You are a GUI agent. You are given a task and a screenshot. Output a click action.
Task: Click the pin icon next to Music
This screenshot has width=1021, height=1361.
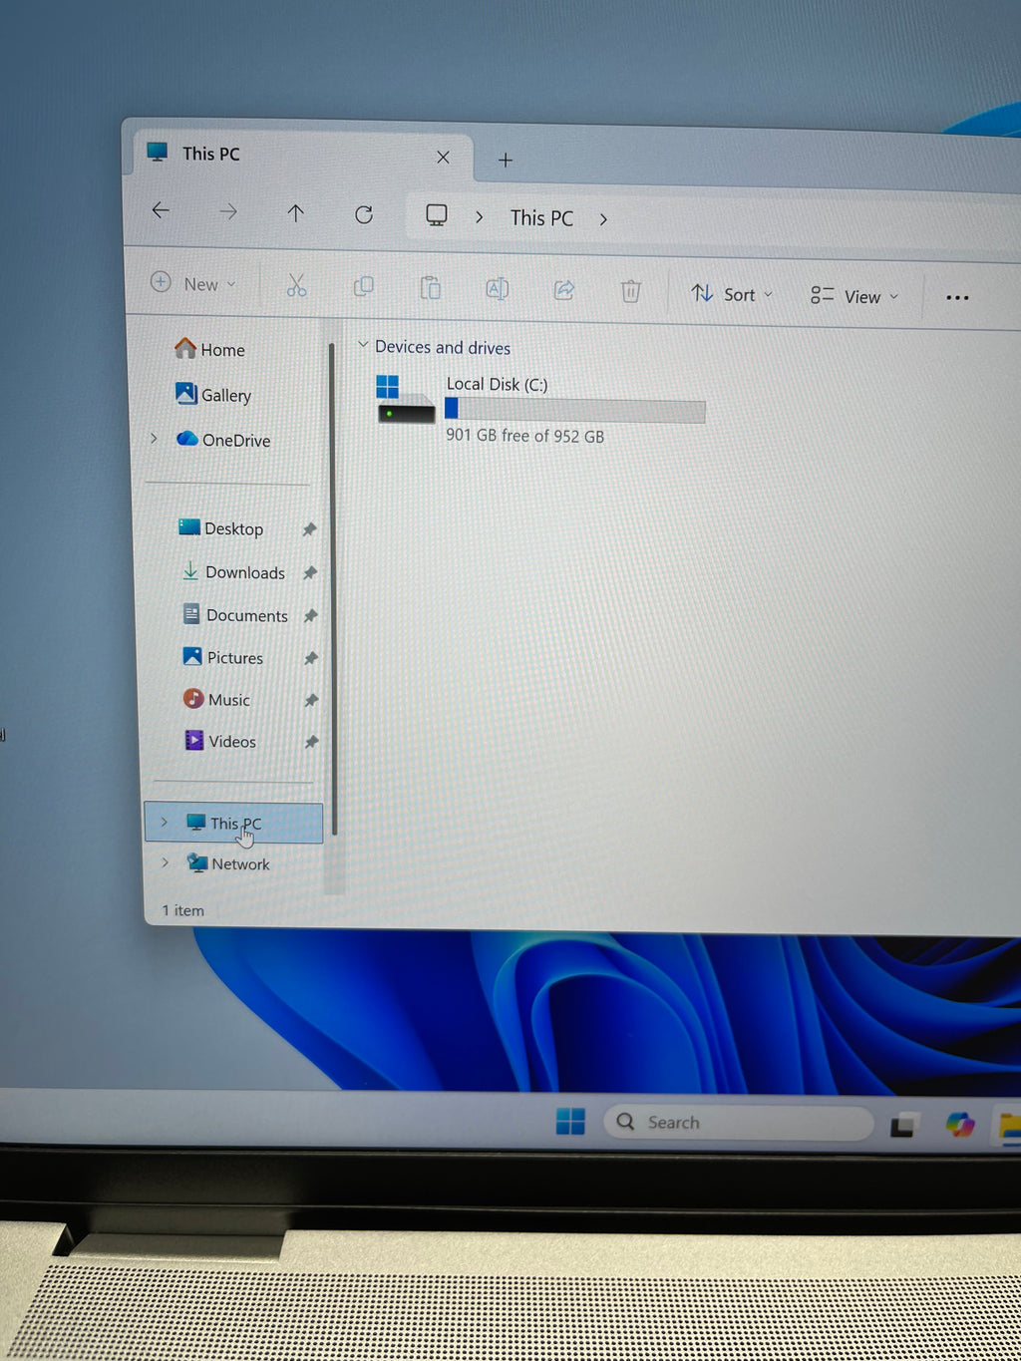point(311,700)
